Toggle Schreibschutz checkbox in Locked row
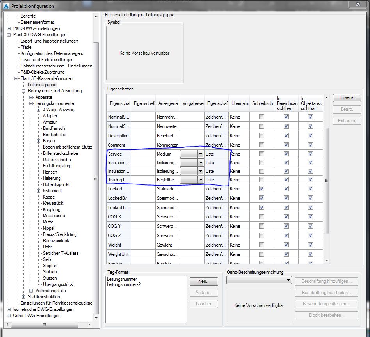370x337 pixels. coord(261,189)
